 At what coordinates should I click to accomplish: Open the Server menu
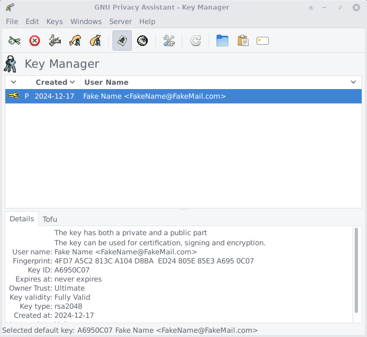[121, 21]
